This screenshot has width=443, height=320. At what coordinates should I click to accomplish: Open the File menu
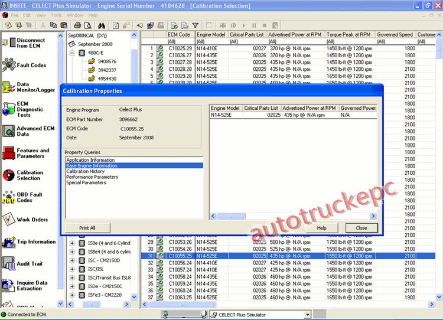[14, 15]
